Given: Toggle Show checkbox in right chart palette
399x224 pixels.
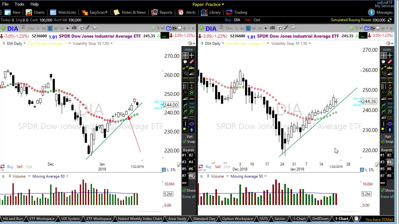Looking at the screenshot, I should coord(382,190).
